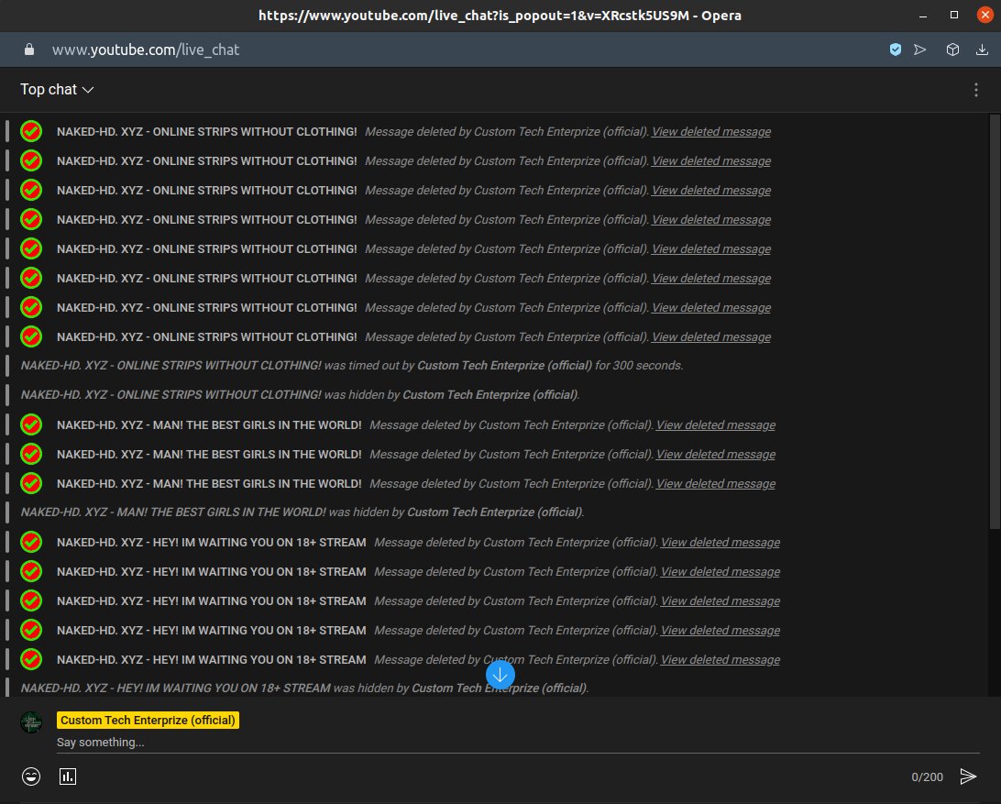View deleted message in first BEST GIRLS row
Image resolution: width=1001 pixels, height=804 pixels.
pyautogui.click(x=716, y=425)
